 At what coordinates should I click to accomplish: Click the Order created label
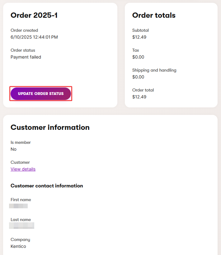pos(24,30)
